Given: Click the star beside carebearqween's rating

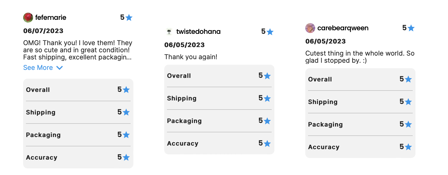Looking at the screenshot, I should [411, 28].
